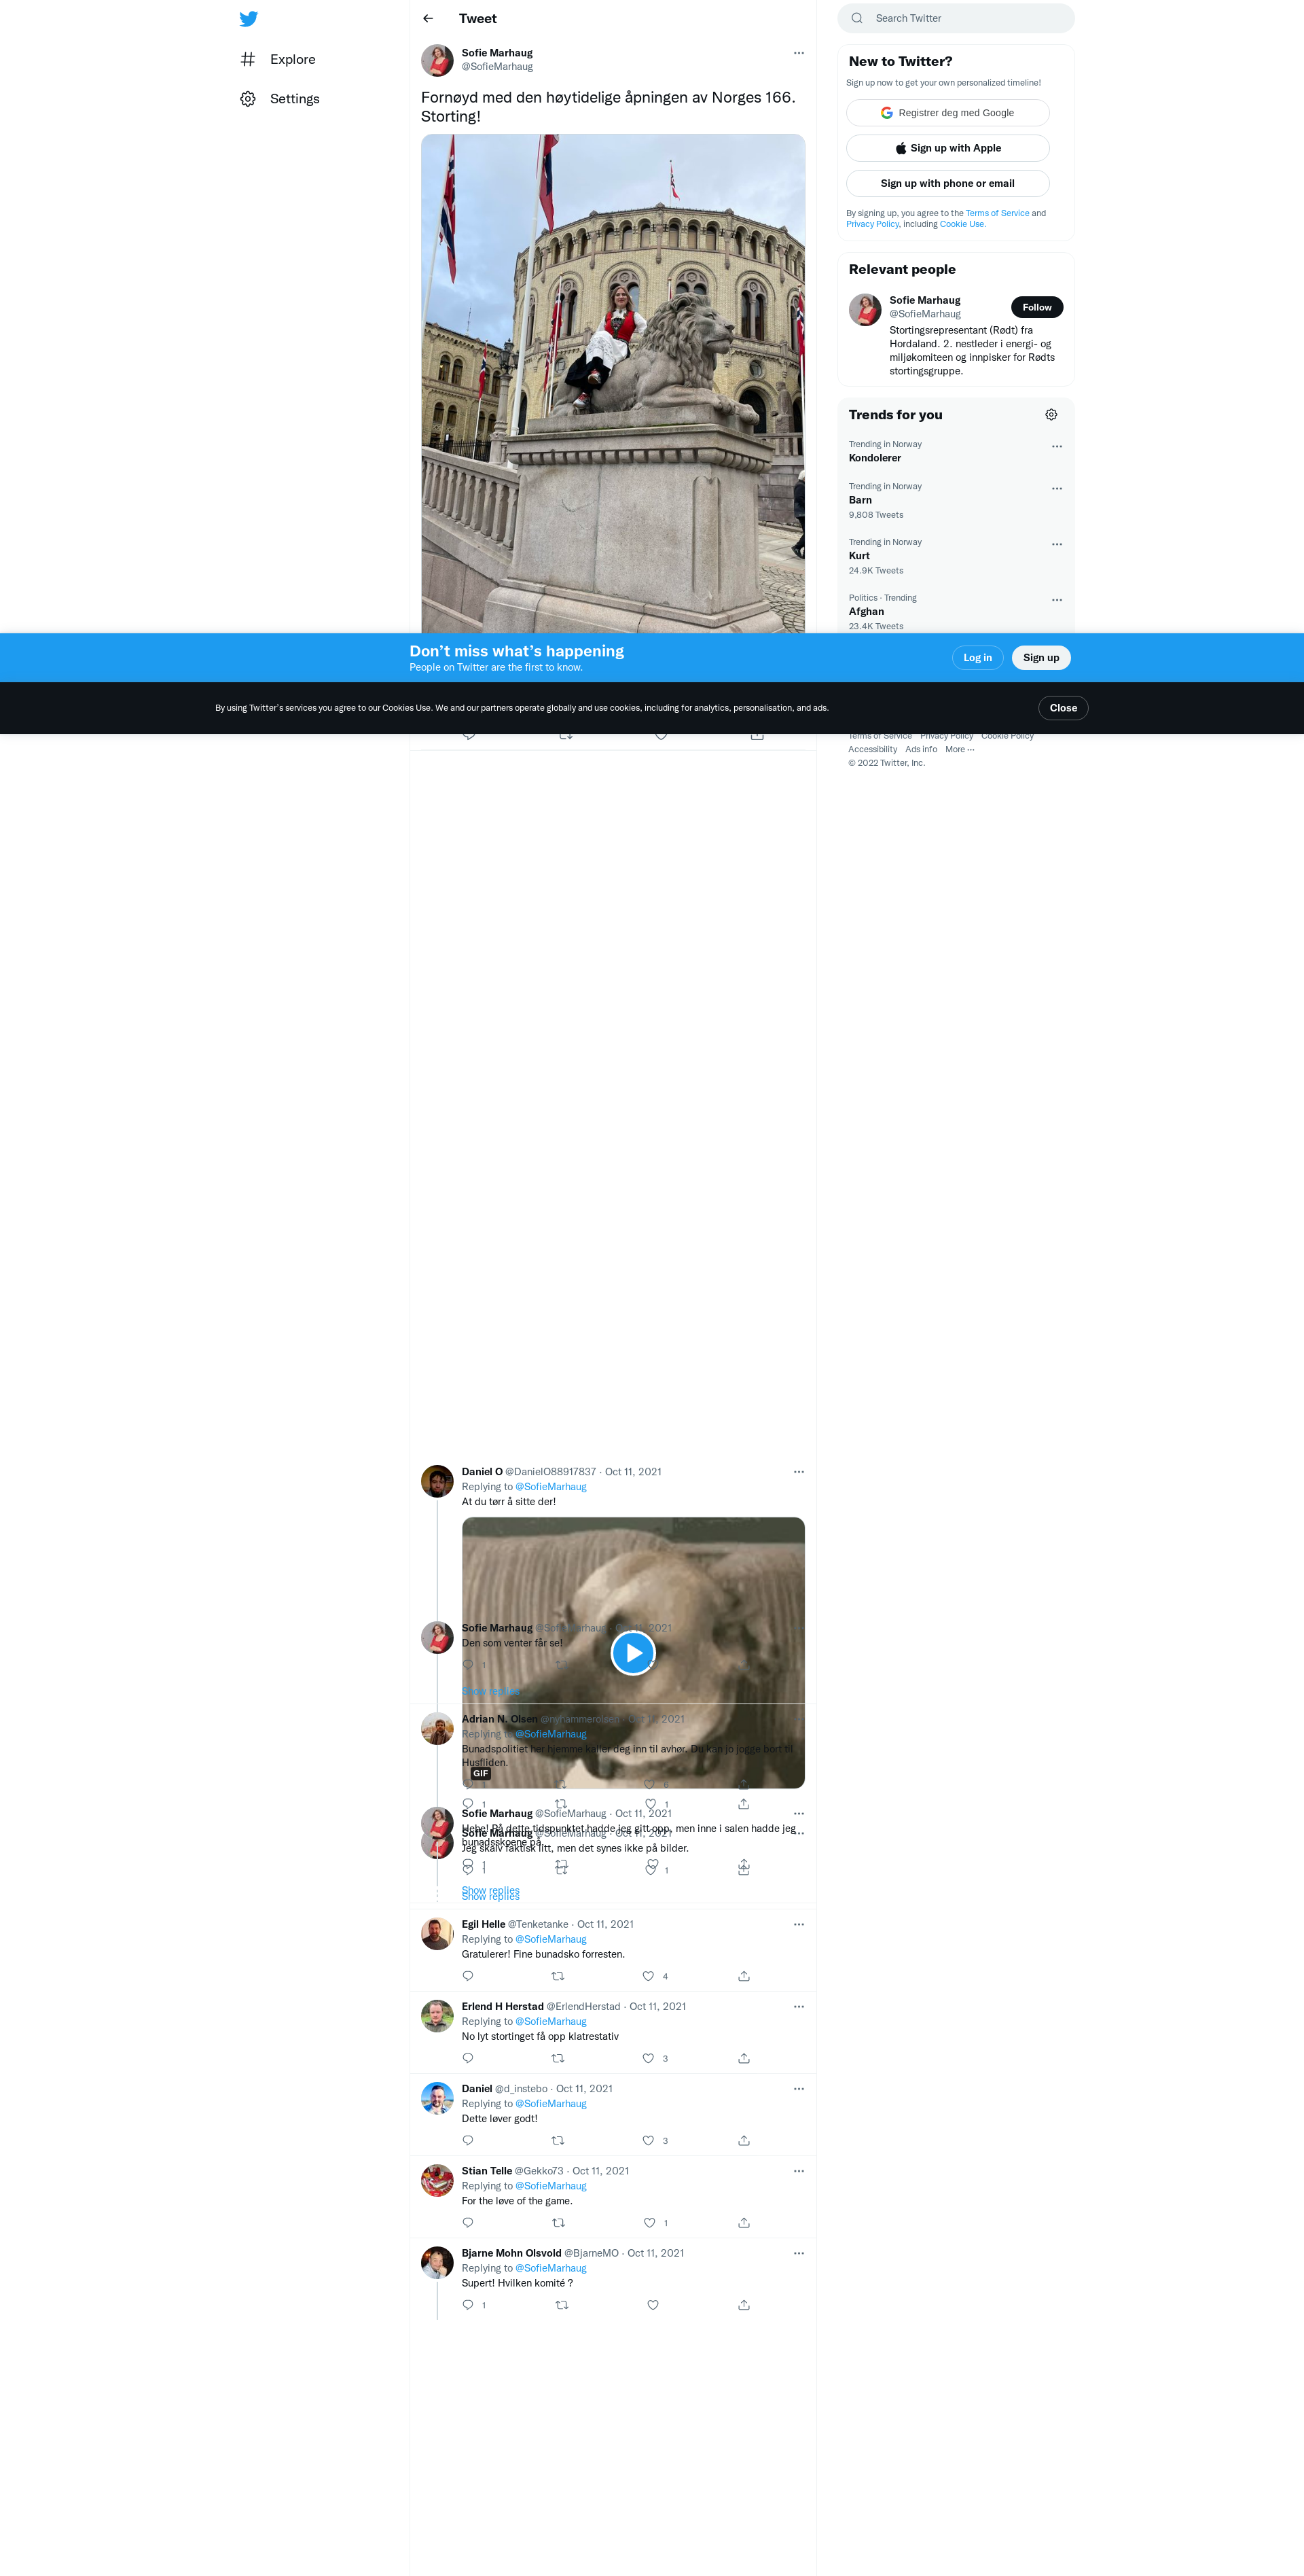Like Stian Telle's reply

pyautogui.click(x=649, y=2222)
